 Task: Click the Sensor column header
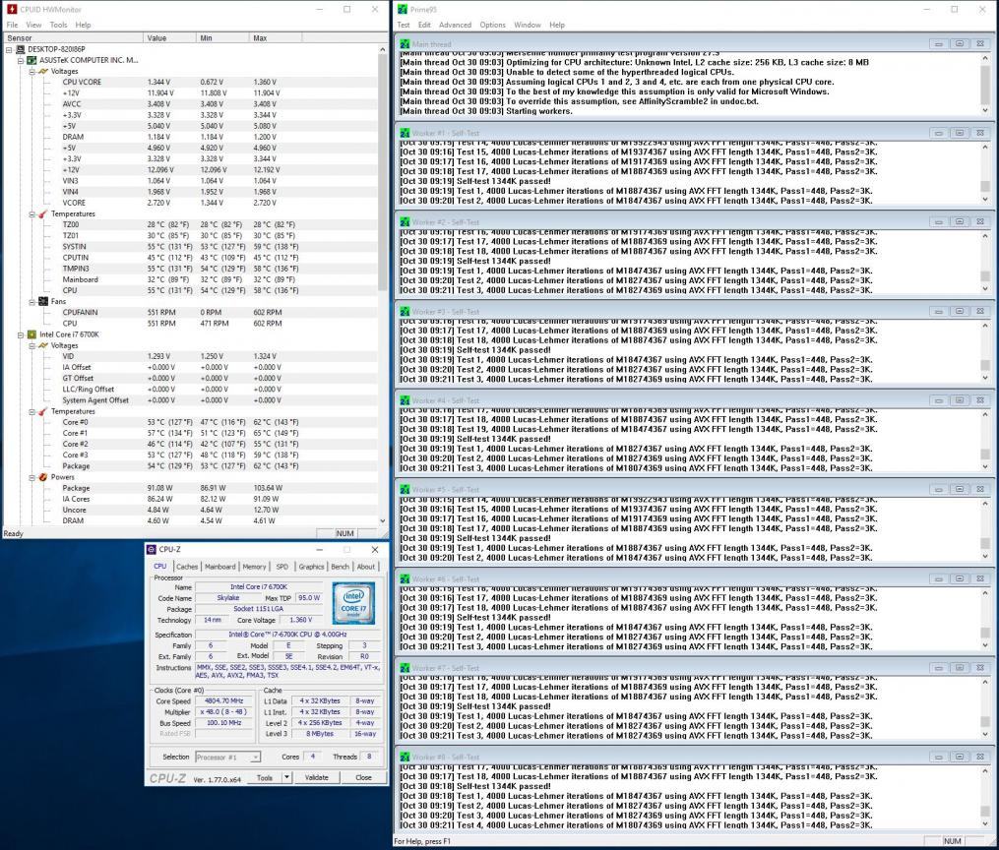point(73,38)
